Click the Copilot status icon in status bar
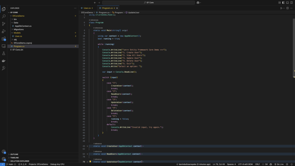This screenshot has width=295, height=166. click(271, 164)
